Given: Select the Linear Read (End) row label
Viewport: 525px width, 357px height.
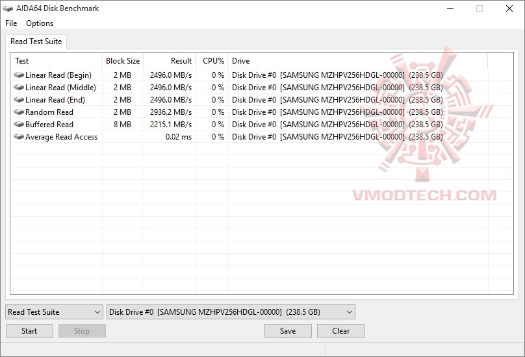Looking at the screenshot, I should coord(55,100).
